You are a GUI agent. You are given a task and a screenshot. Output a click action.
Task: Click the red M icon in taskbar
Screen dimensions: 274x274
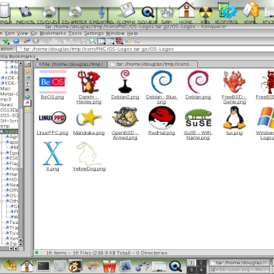(x=110, y=266)
